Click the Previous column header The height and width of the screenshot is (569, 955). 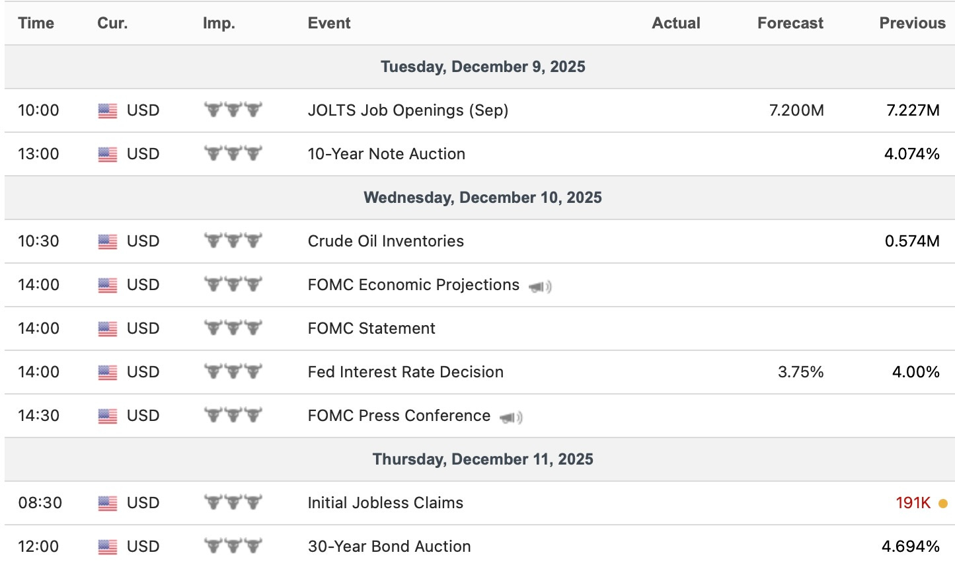pyautogui.click(x=912, y=23)
